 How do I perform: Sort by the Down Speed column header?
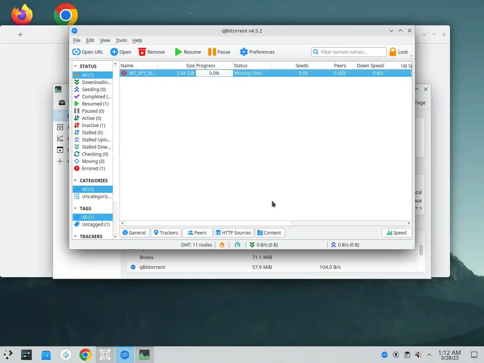click(x=365, y=65)
